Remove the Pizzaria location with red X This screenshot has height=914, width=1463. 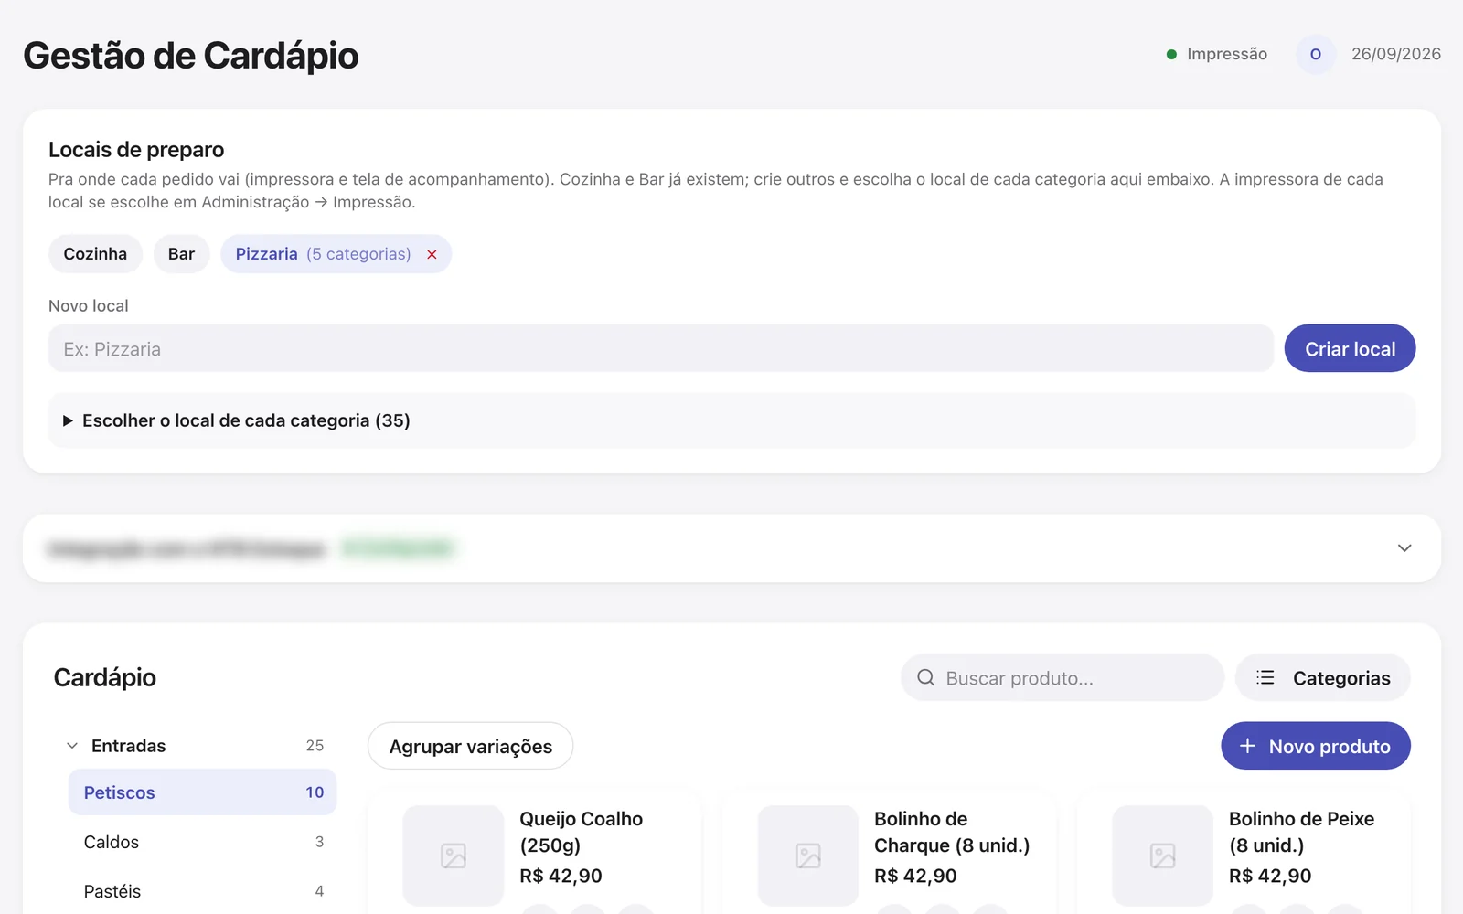click(432, 255)
